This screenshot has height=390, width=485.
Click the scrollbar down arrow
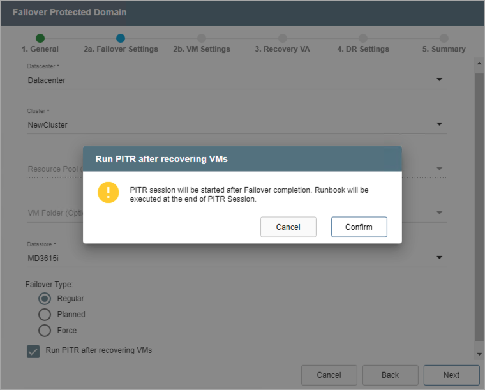click(479, 354)
